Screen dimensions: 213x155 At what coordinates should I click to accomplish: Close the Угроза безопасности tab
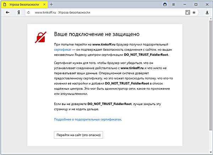point(44,5)
